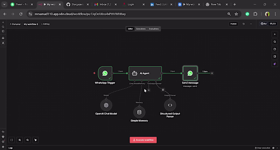Image resolution: width=280 pixels, height=150 pixels.
Task: Open the add node panel on the right toolbar
Action: tap(275, 34)
